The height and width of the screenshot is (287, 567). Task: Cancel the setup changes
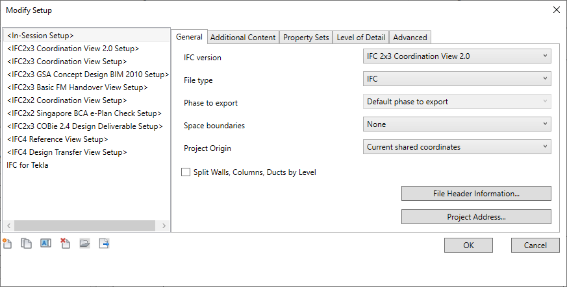point(535,246)
